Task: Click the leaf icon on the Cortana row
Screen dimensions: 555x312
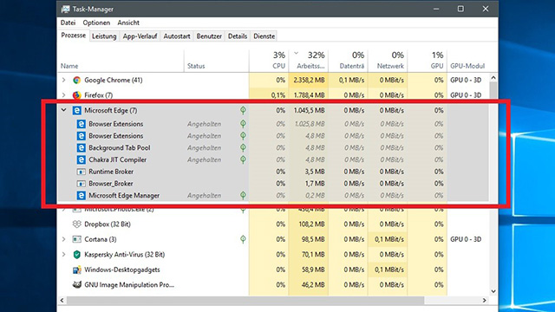Action: coord(243,239)
